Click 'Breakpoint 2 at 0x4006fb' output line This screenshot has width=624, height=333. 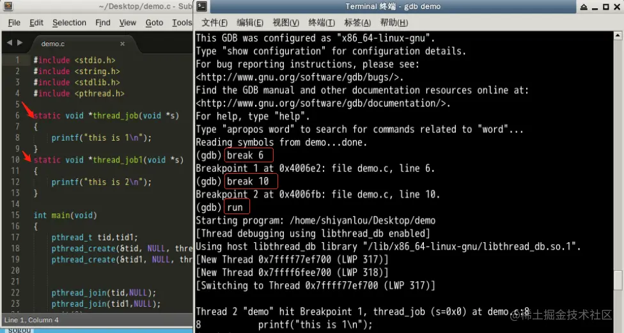click(x=318, y=194)
